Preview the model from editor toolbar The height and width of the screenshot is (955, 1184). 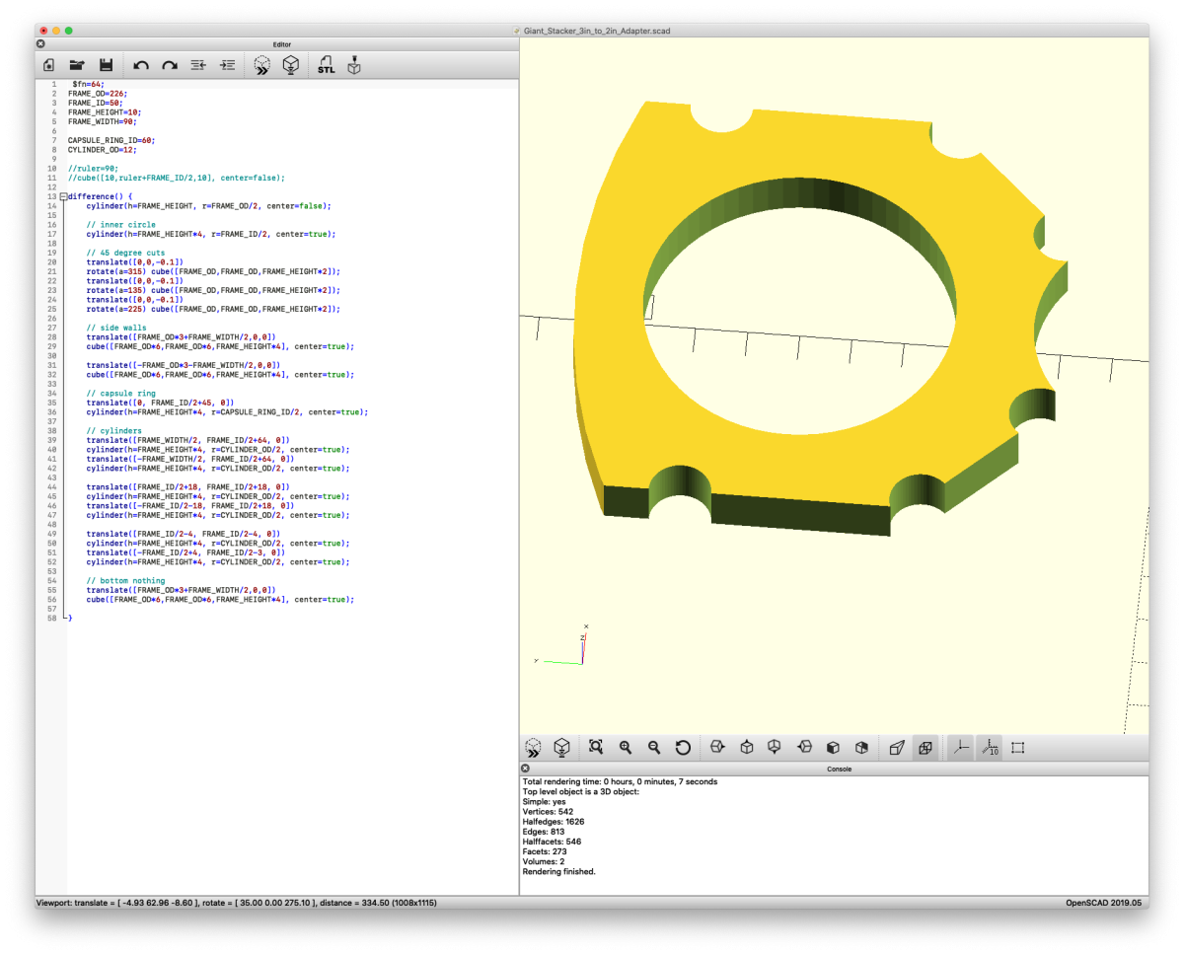tap(261, 65)
